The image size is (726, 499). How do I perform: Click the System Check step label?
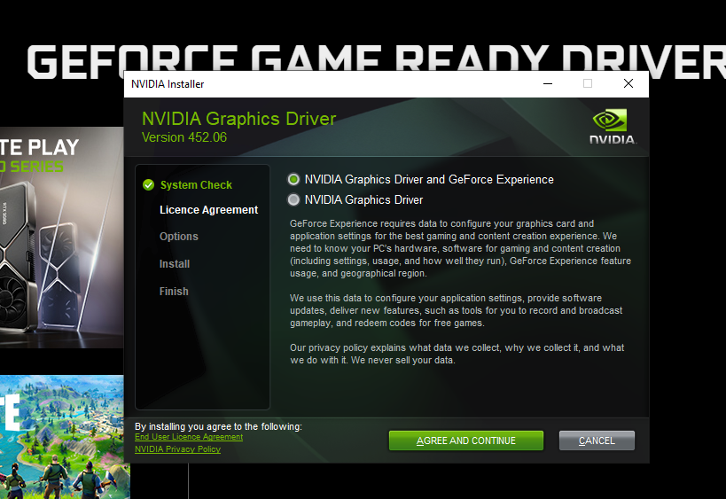(196, 185)
